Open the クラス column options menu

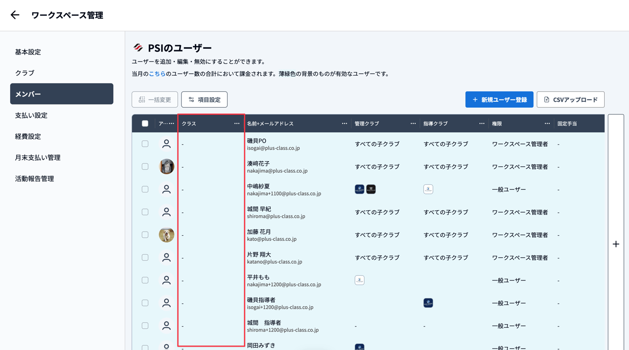coord(237,123)
